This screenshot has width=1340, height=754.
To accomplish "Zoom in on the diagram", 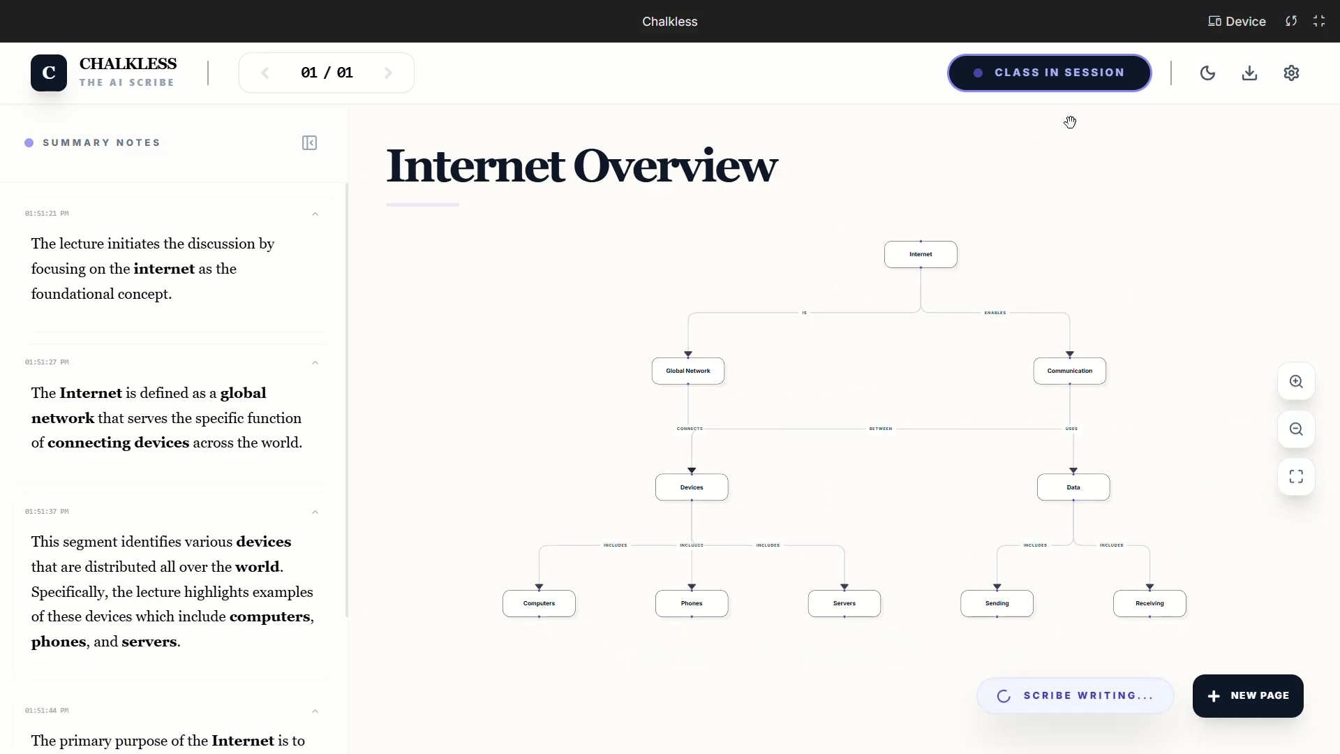I will coord(1296,382).
